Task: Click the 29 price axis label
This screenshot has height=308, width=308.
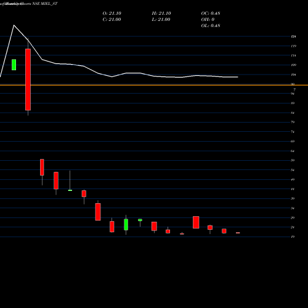Action: (x=293, y=217)
